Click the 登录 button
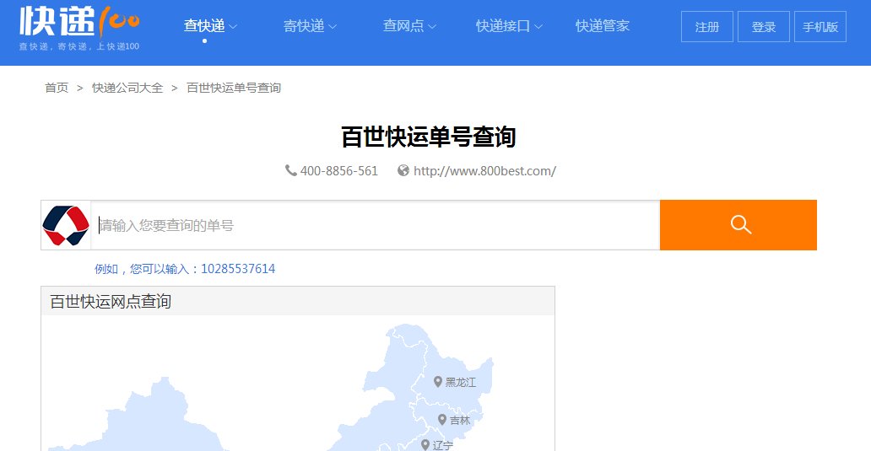871x451 pixels. tap(764, 27)
